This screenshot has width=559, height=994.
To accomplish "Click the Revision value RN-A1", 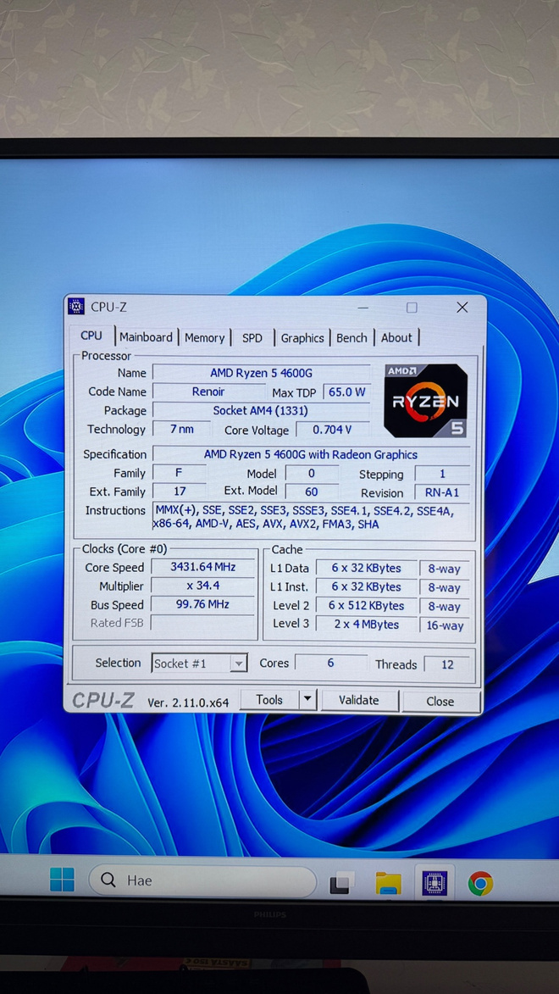I will [x=442, y=492].
